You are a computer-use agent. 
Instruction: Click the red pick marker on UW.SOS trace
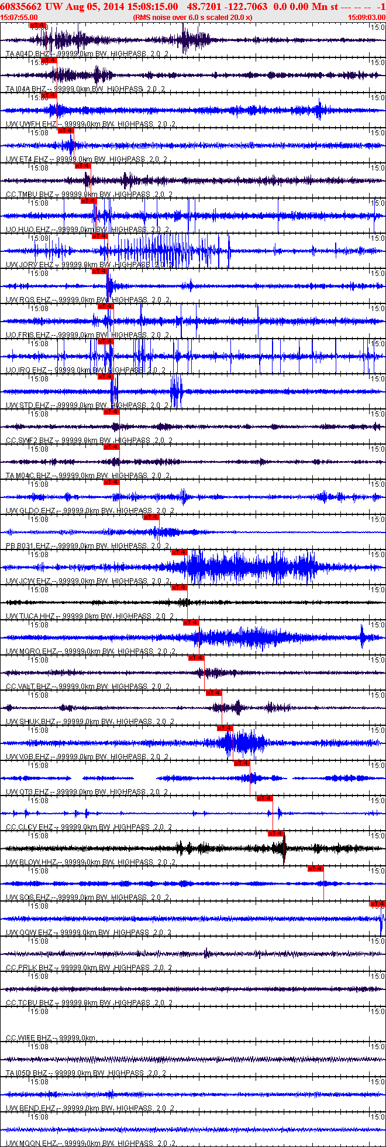click(x=316, y=869)
